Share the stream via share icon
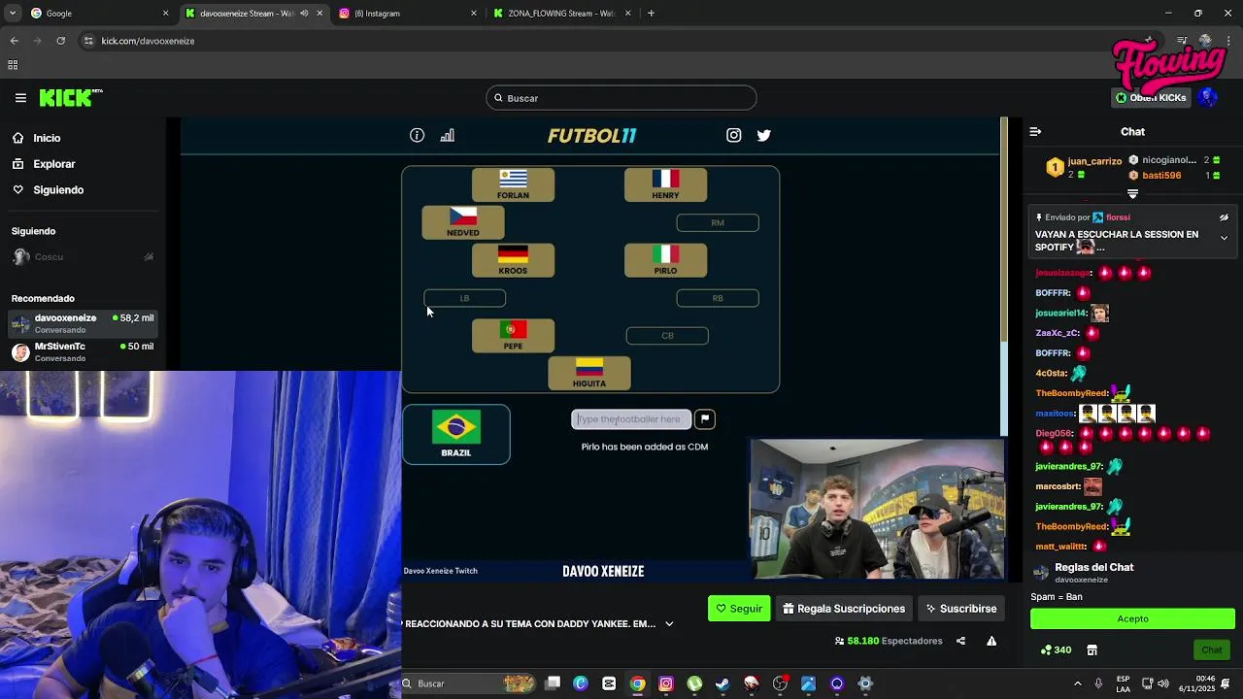 coord(960,641)
